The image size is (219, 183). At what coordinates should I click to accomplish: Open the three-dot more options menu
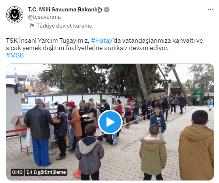(x=211, y=10)
